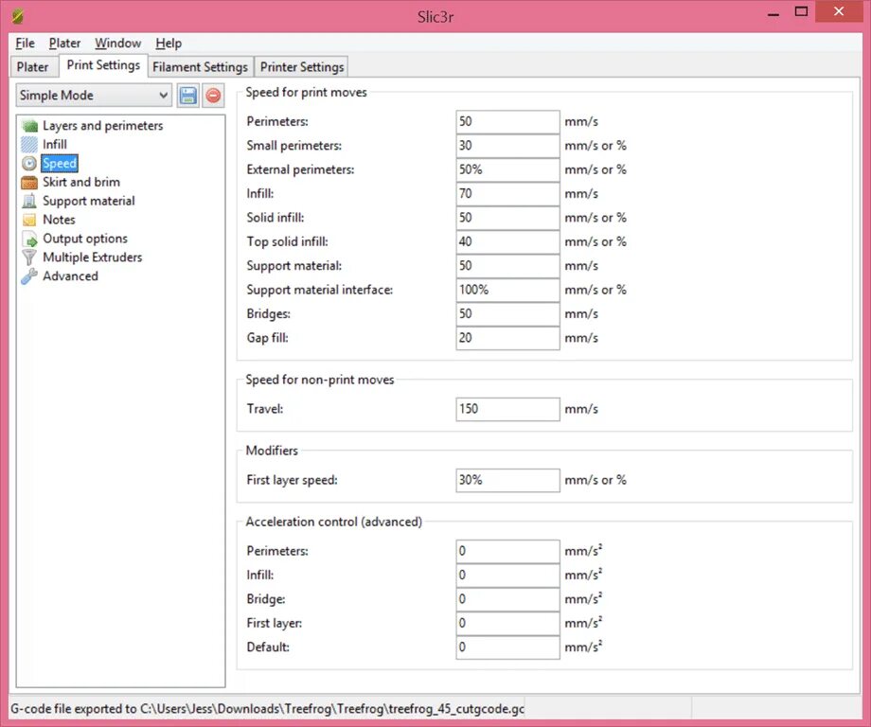Click the Infill hatch icon in the sidebar

pyautogui.click(x=29, y=145)
